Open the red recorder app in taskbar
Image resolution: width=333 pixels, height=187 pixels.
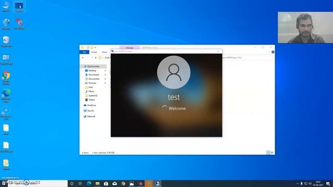tap(140, 183)
